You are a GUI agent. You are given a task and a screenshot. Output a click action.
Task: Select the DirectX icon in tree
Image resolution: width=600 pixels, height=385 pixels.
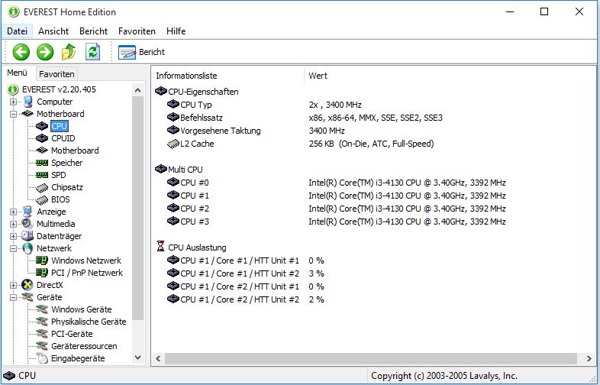[27, 285]
